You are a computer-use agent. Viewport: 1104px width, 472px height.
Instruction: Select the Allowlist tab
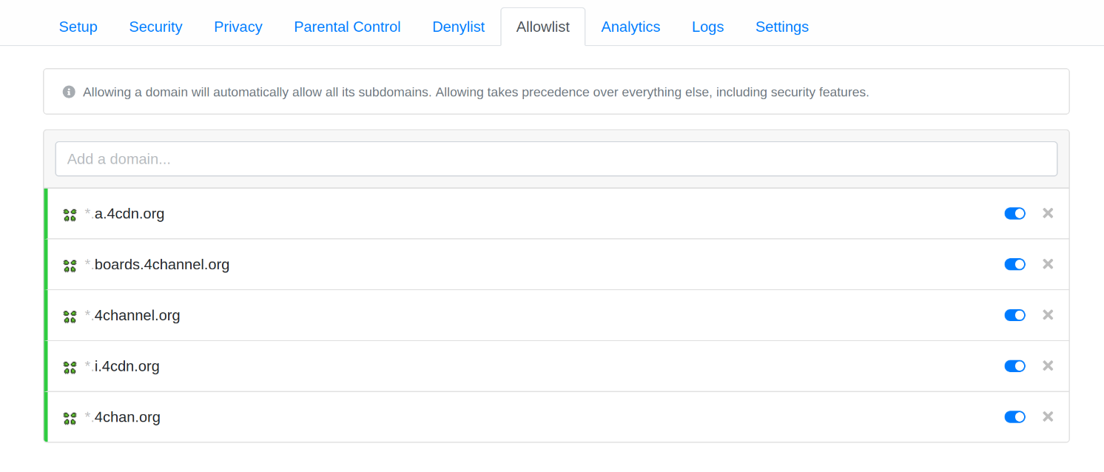[543, 27]
